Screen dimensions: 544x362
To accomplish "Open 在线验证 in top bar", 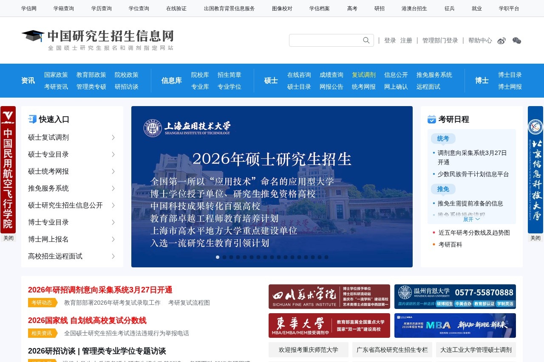I will (x=176, y=8).
